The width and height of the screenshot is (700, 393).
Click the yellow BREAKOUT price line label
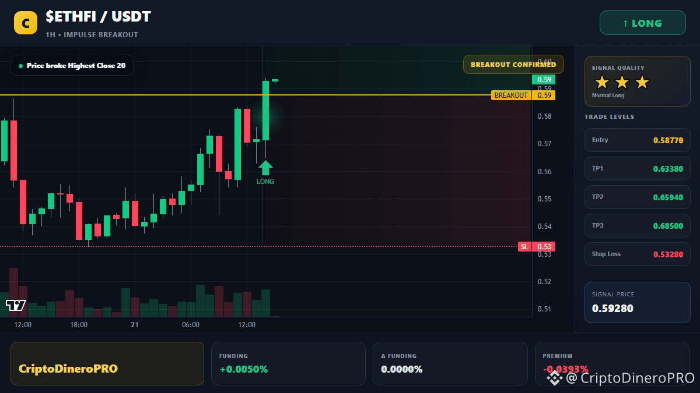tap(511, 95)
